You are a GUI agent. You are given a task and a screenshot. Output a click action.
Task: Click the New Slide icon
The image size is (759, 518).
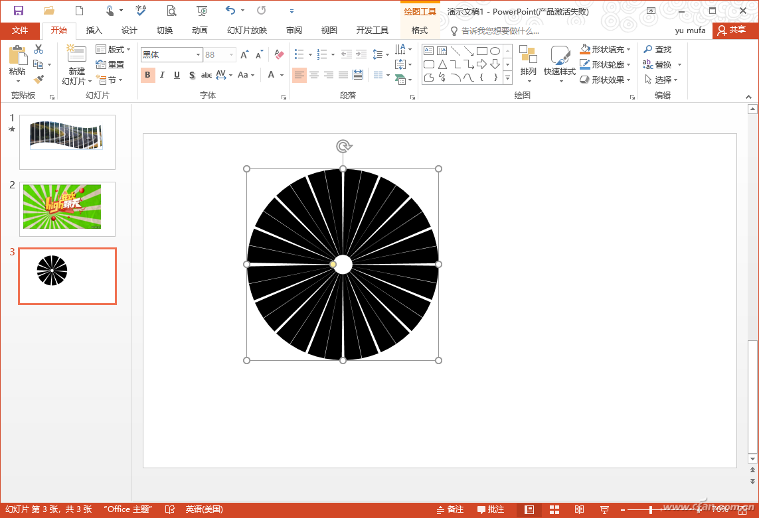(x=76, y=54)
